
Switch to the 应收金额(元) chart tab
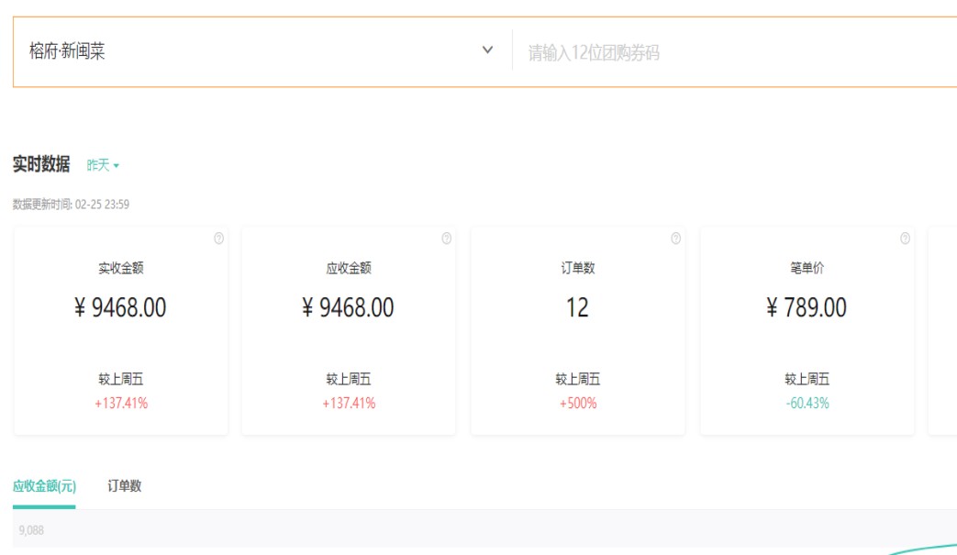coord(44,486)
